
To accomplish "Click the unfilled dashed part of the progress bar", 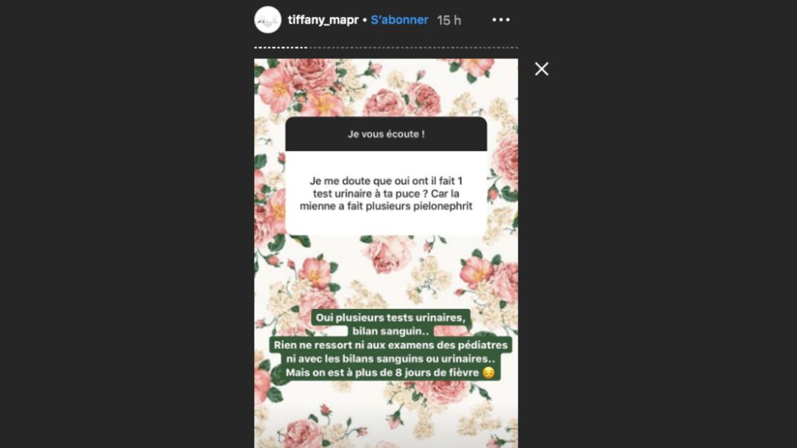I will pyautogui.click(x=413, y=47).
